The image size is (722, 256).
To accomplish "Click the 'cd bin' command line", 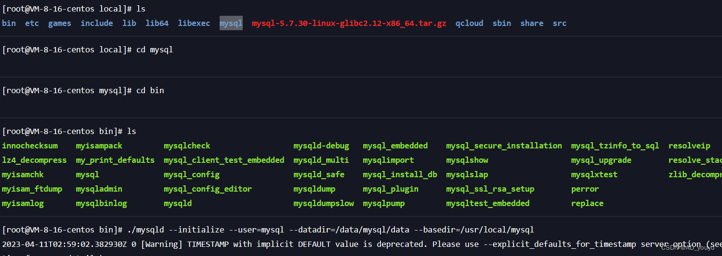I will pyautogui.click(x=83, y=90).
